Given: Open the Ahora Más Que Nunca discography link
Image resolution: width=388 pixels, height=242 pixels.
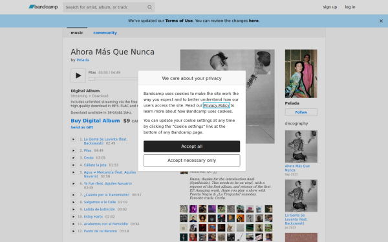Looking at the screenshot, I should 297,168.
